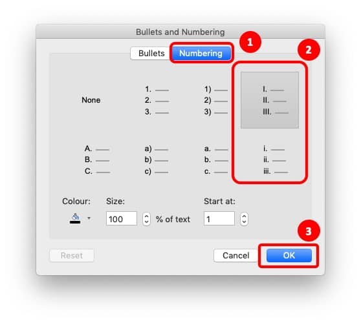Viewport: 361px width, 323px height.
Task: Decrease Start at with stepper down arrow
Action: 245,222
